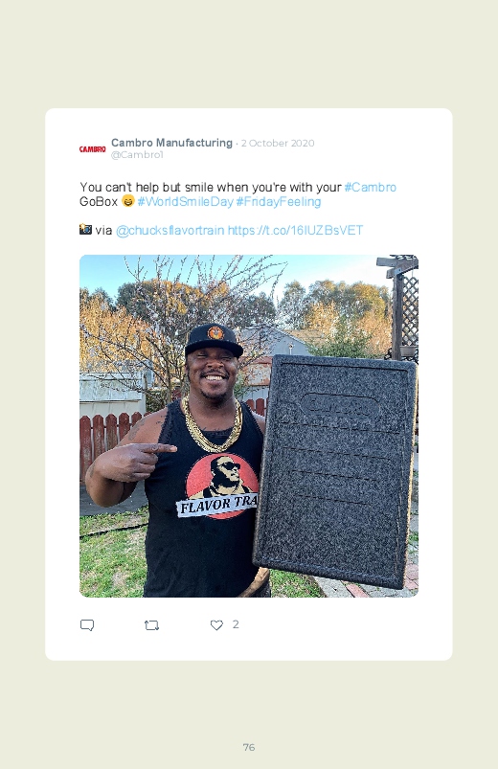Click the page number 76
The image size is (498, 769).
coord(249,747)
